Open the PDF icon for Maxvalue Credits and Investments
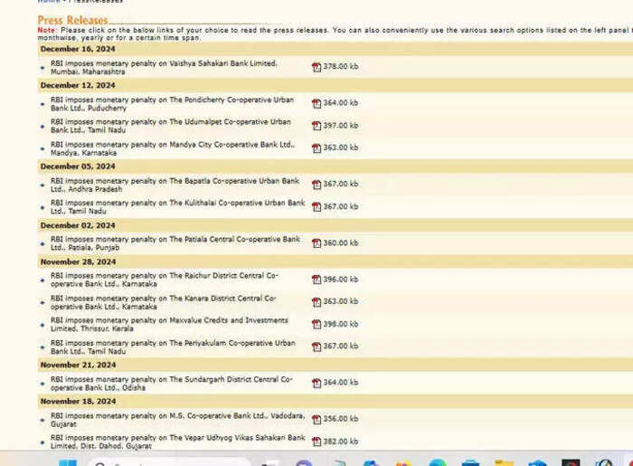 pos(316,324)
